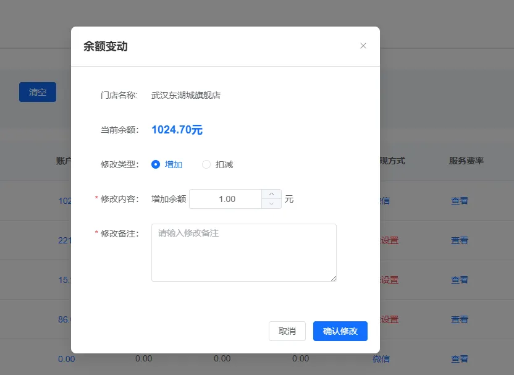This screenshot has height=375, width=514.
Task: Open 查看 link in first table row
Action: coord(460,201)
